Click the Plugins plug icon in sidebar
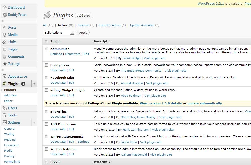The height and width of the screenshot is (165, 251). click(5, 83)
